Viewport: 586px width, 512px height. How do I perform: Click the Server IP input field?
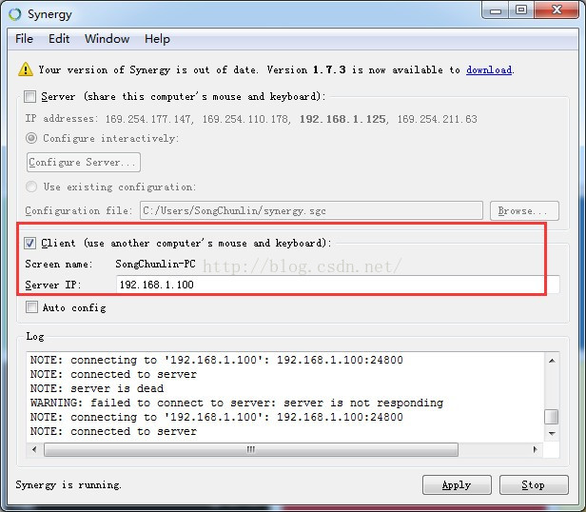click(x=338, y=285)
